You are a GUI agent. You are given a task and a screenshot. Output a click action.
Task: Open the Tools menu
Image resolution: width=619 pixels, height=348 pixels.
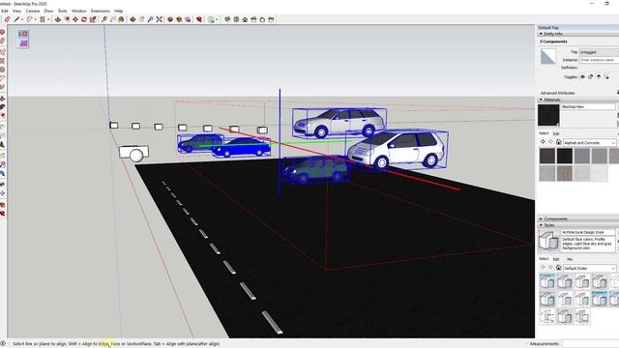tap(62, 11)
